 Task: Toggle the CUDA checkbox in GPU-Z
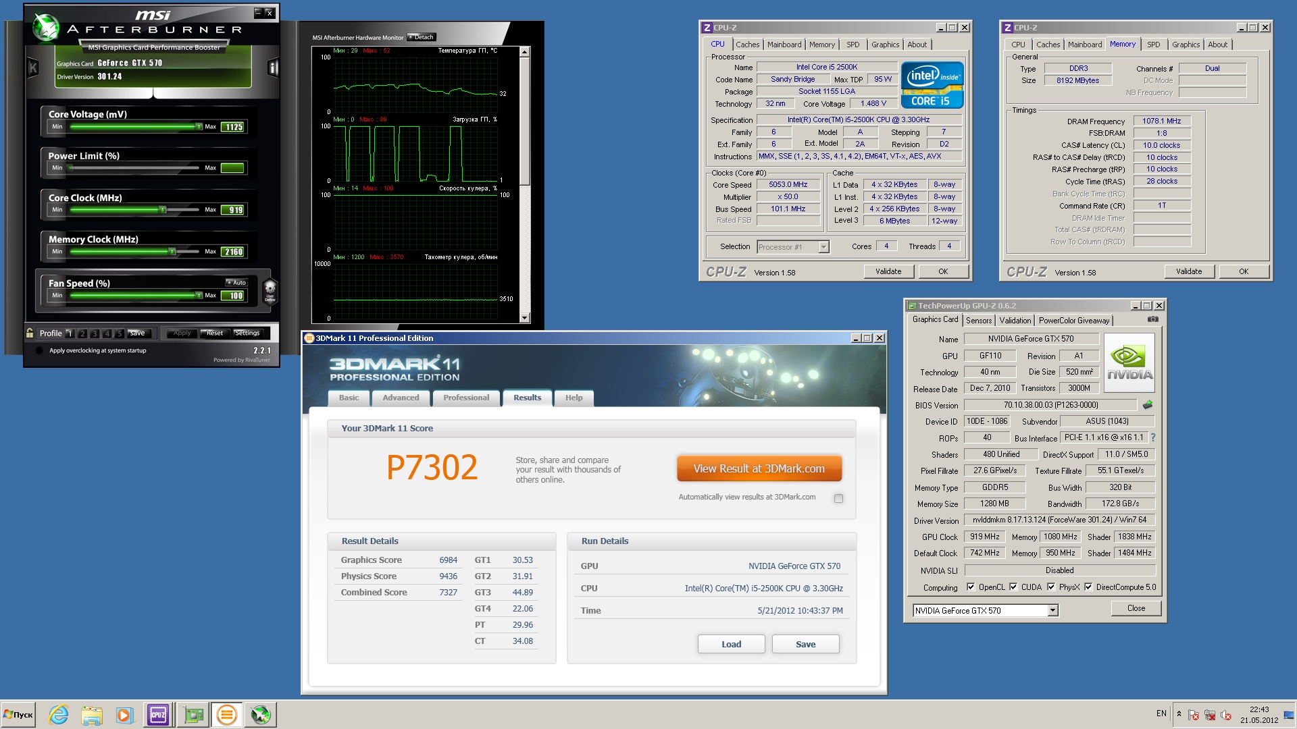click(1013, 587)
